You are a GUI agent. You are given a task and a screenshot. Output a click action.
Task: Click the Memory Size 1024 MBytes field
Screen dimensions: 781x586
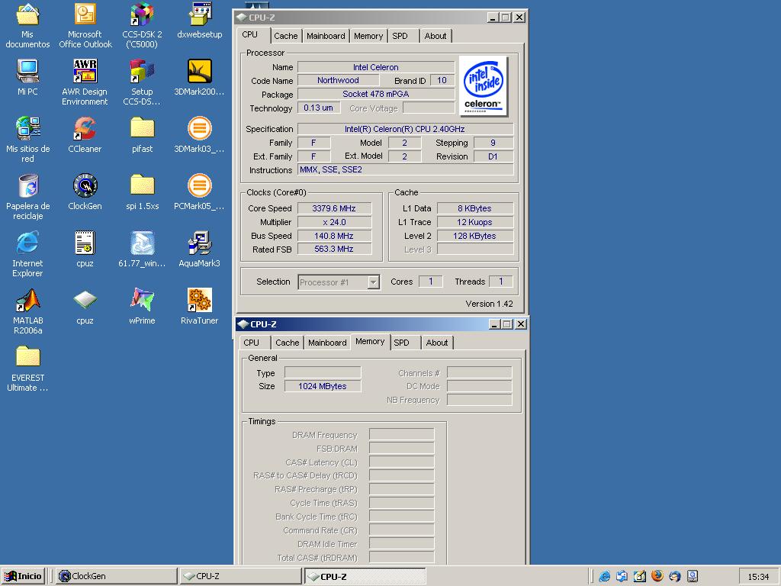point(323,386)
